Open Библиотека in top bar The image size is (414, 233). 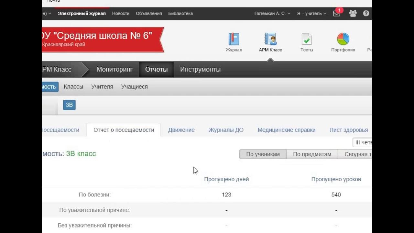coord(180,14)
